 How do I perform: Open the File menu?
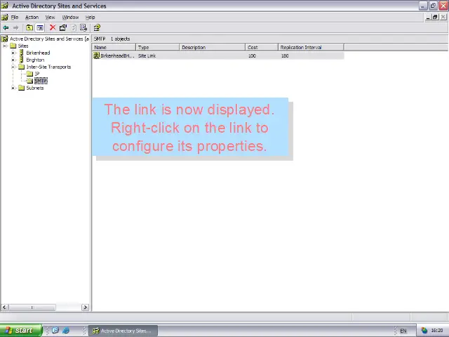coord(15,17)
